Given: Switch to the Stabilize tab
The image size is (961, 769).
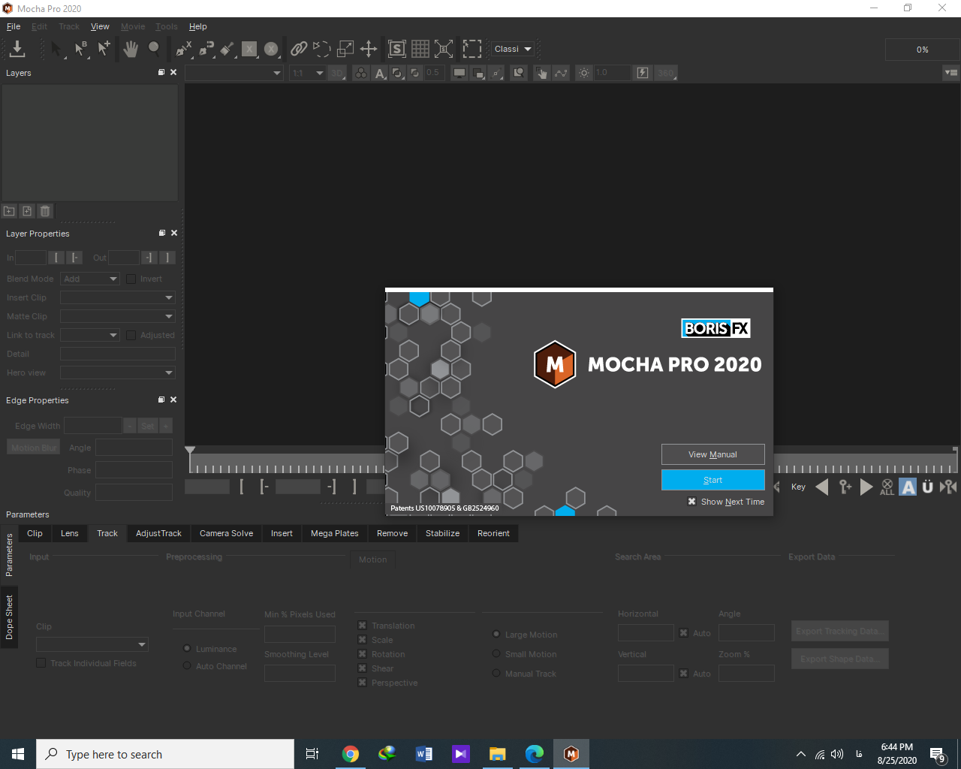Looking at the screenshot, I should pyautogui.click(x=442, y=533).
